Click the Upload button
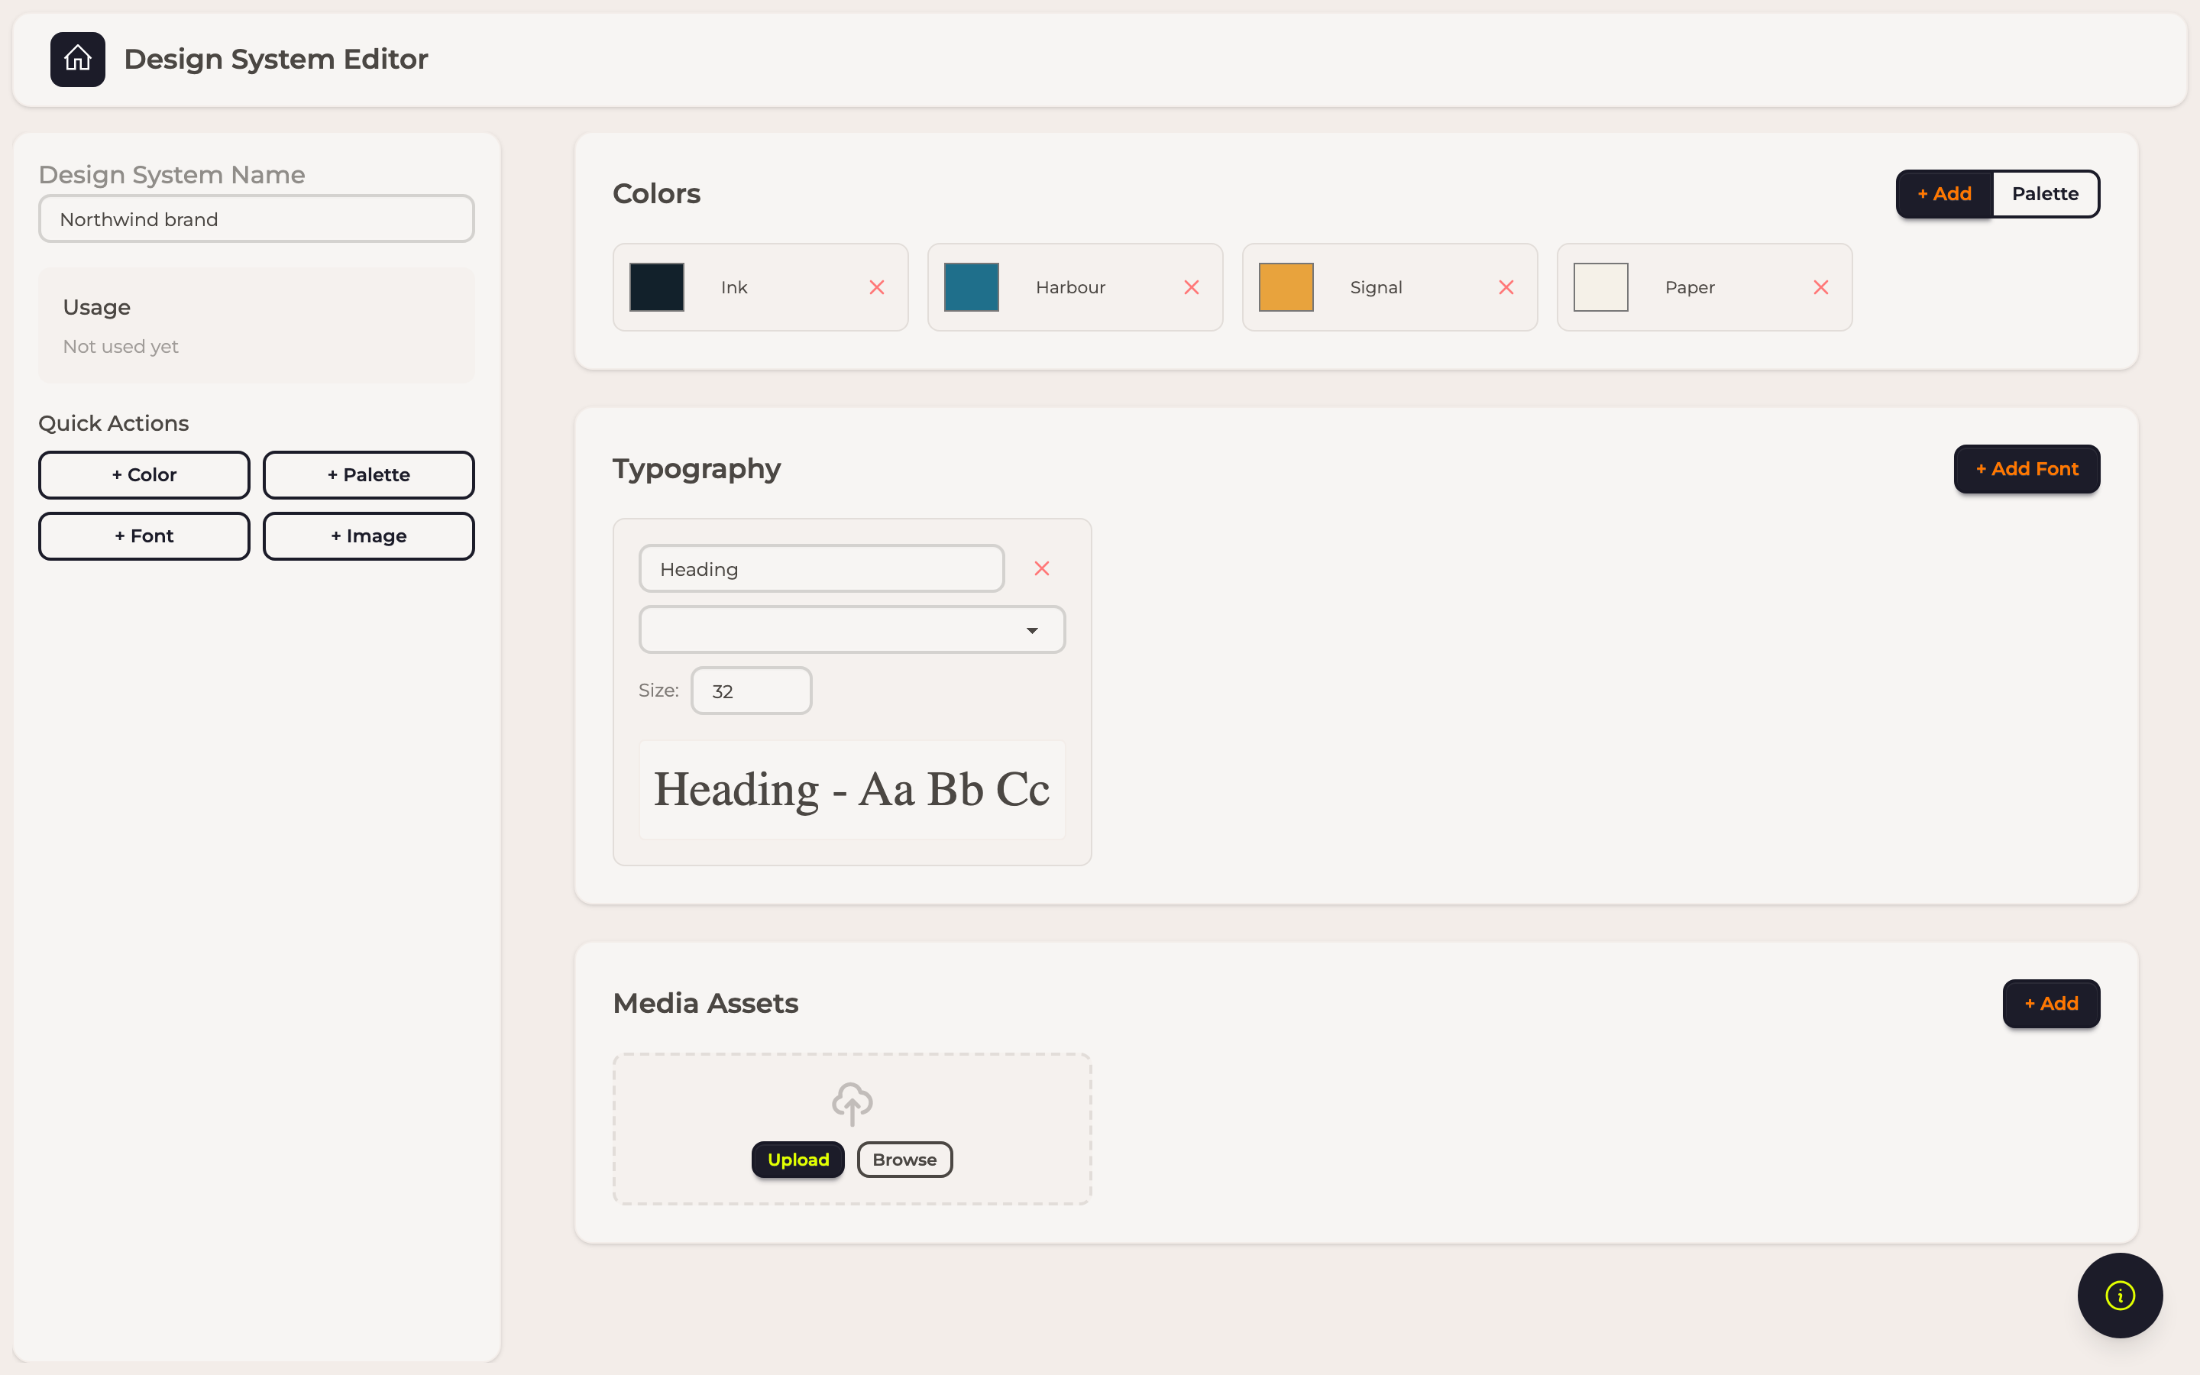Viewport: 2200px width, 1375px height. pyautogui.click(x=798, y=1160)
